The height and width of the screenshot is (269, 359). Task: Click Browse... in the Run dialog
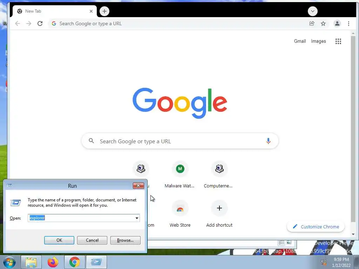125,240
